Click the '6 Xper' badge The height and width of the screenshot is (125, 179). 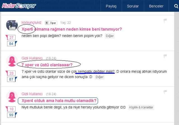[51, 23]
